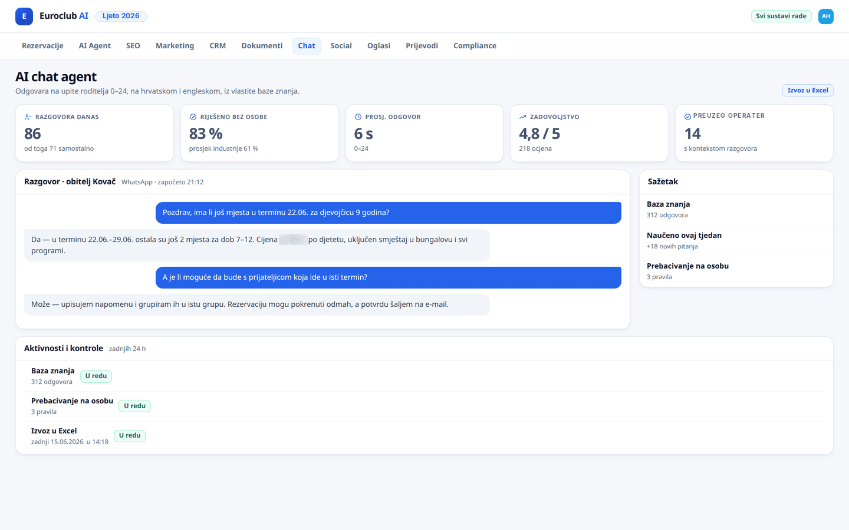Image resolution: width=849 pixels, height=530 pixels.
Task: Click Baza znanja row in Aktivnosti i kontrole
Action: (424, 376)
